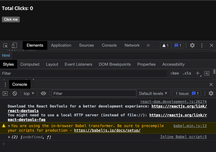
Task: Open the Application tab
Action: pos(61,45)
